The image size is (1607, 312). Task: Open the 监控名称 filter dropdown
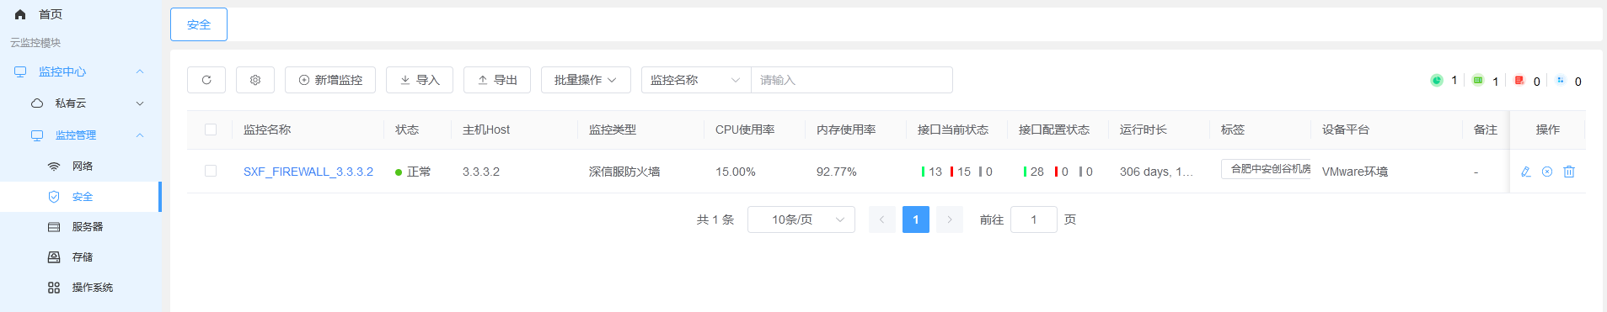coord(696,80)
